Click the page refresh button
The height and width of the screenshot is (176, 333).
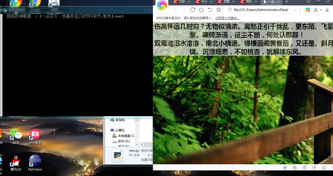(x=193, y=9)
